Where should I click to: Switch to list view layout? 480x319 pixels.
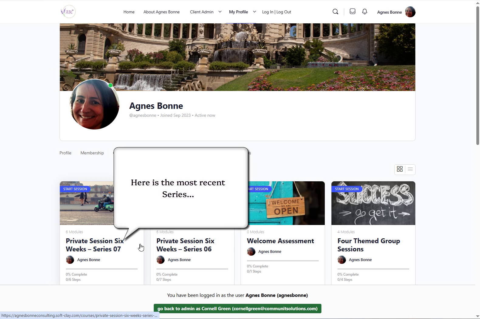pos(410,169)
